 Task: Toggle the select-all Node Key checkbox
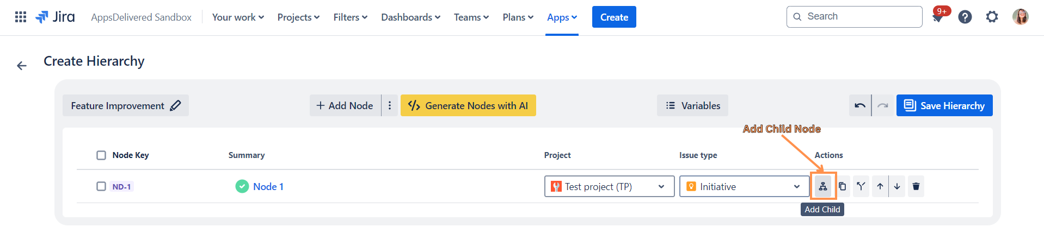click(x=101, y=155)
